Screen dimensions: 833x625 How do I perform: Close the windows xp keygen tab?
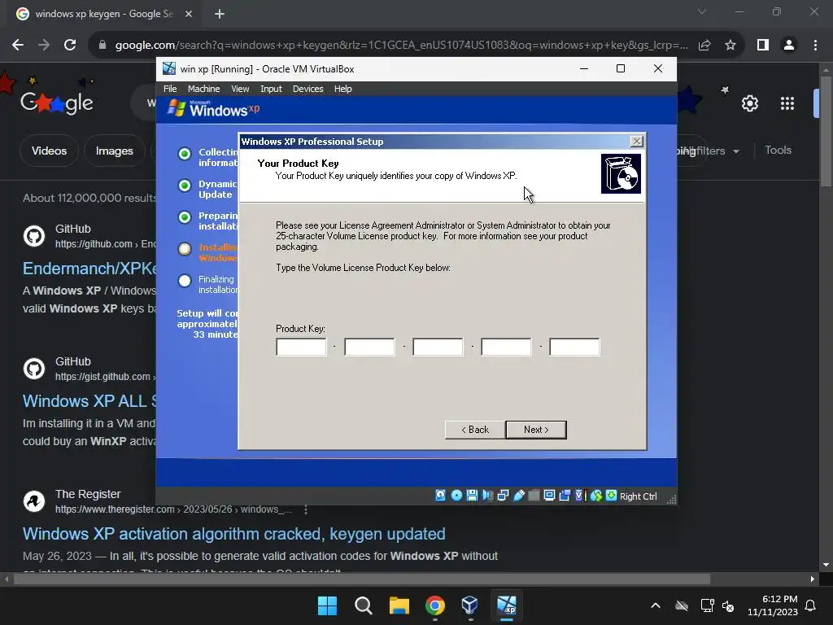click(189, 14)
